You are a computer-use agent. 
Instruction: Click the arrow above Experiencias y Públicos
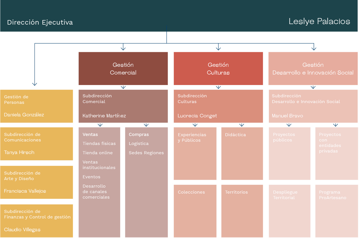click(195, 125)
